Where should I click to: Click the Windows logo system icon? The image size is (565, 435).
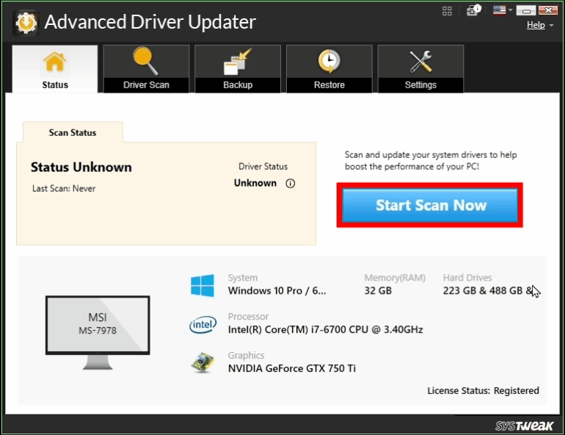pyautogui.click(x=202, y=285)
